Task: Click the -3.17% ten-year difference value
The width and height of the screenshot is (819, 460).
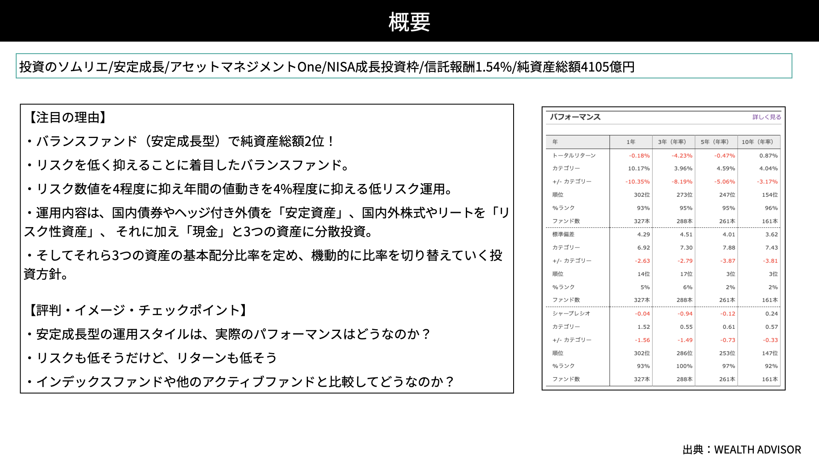Action: [767, 182]
